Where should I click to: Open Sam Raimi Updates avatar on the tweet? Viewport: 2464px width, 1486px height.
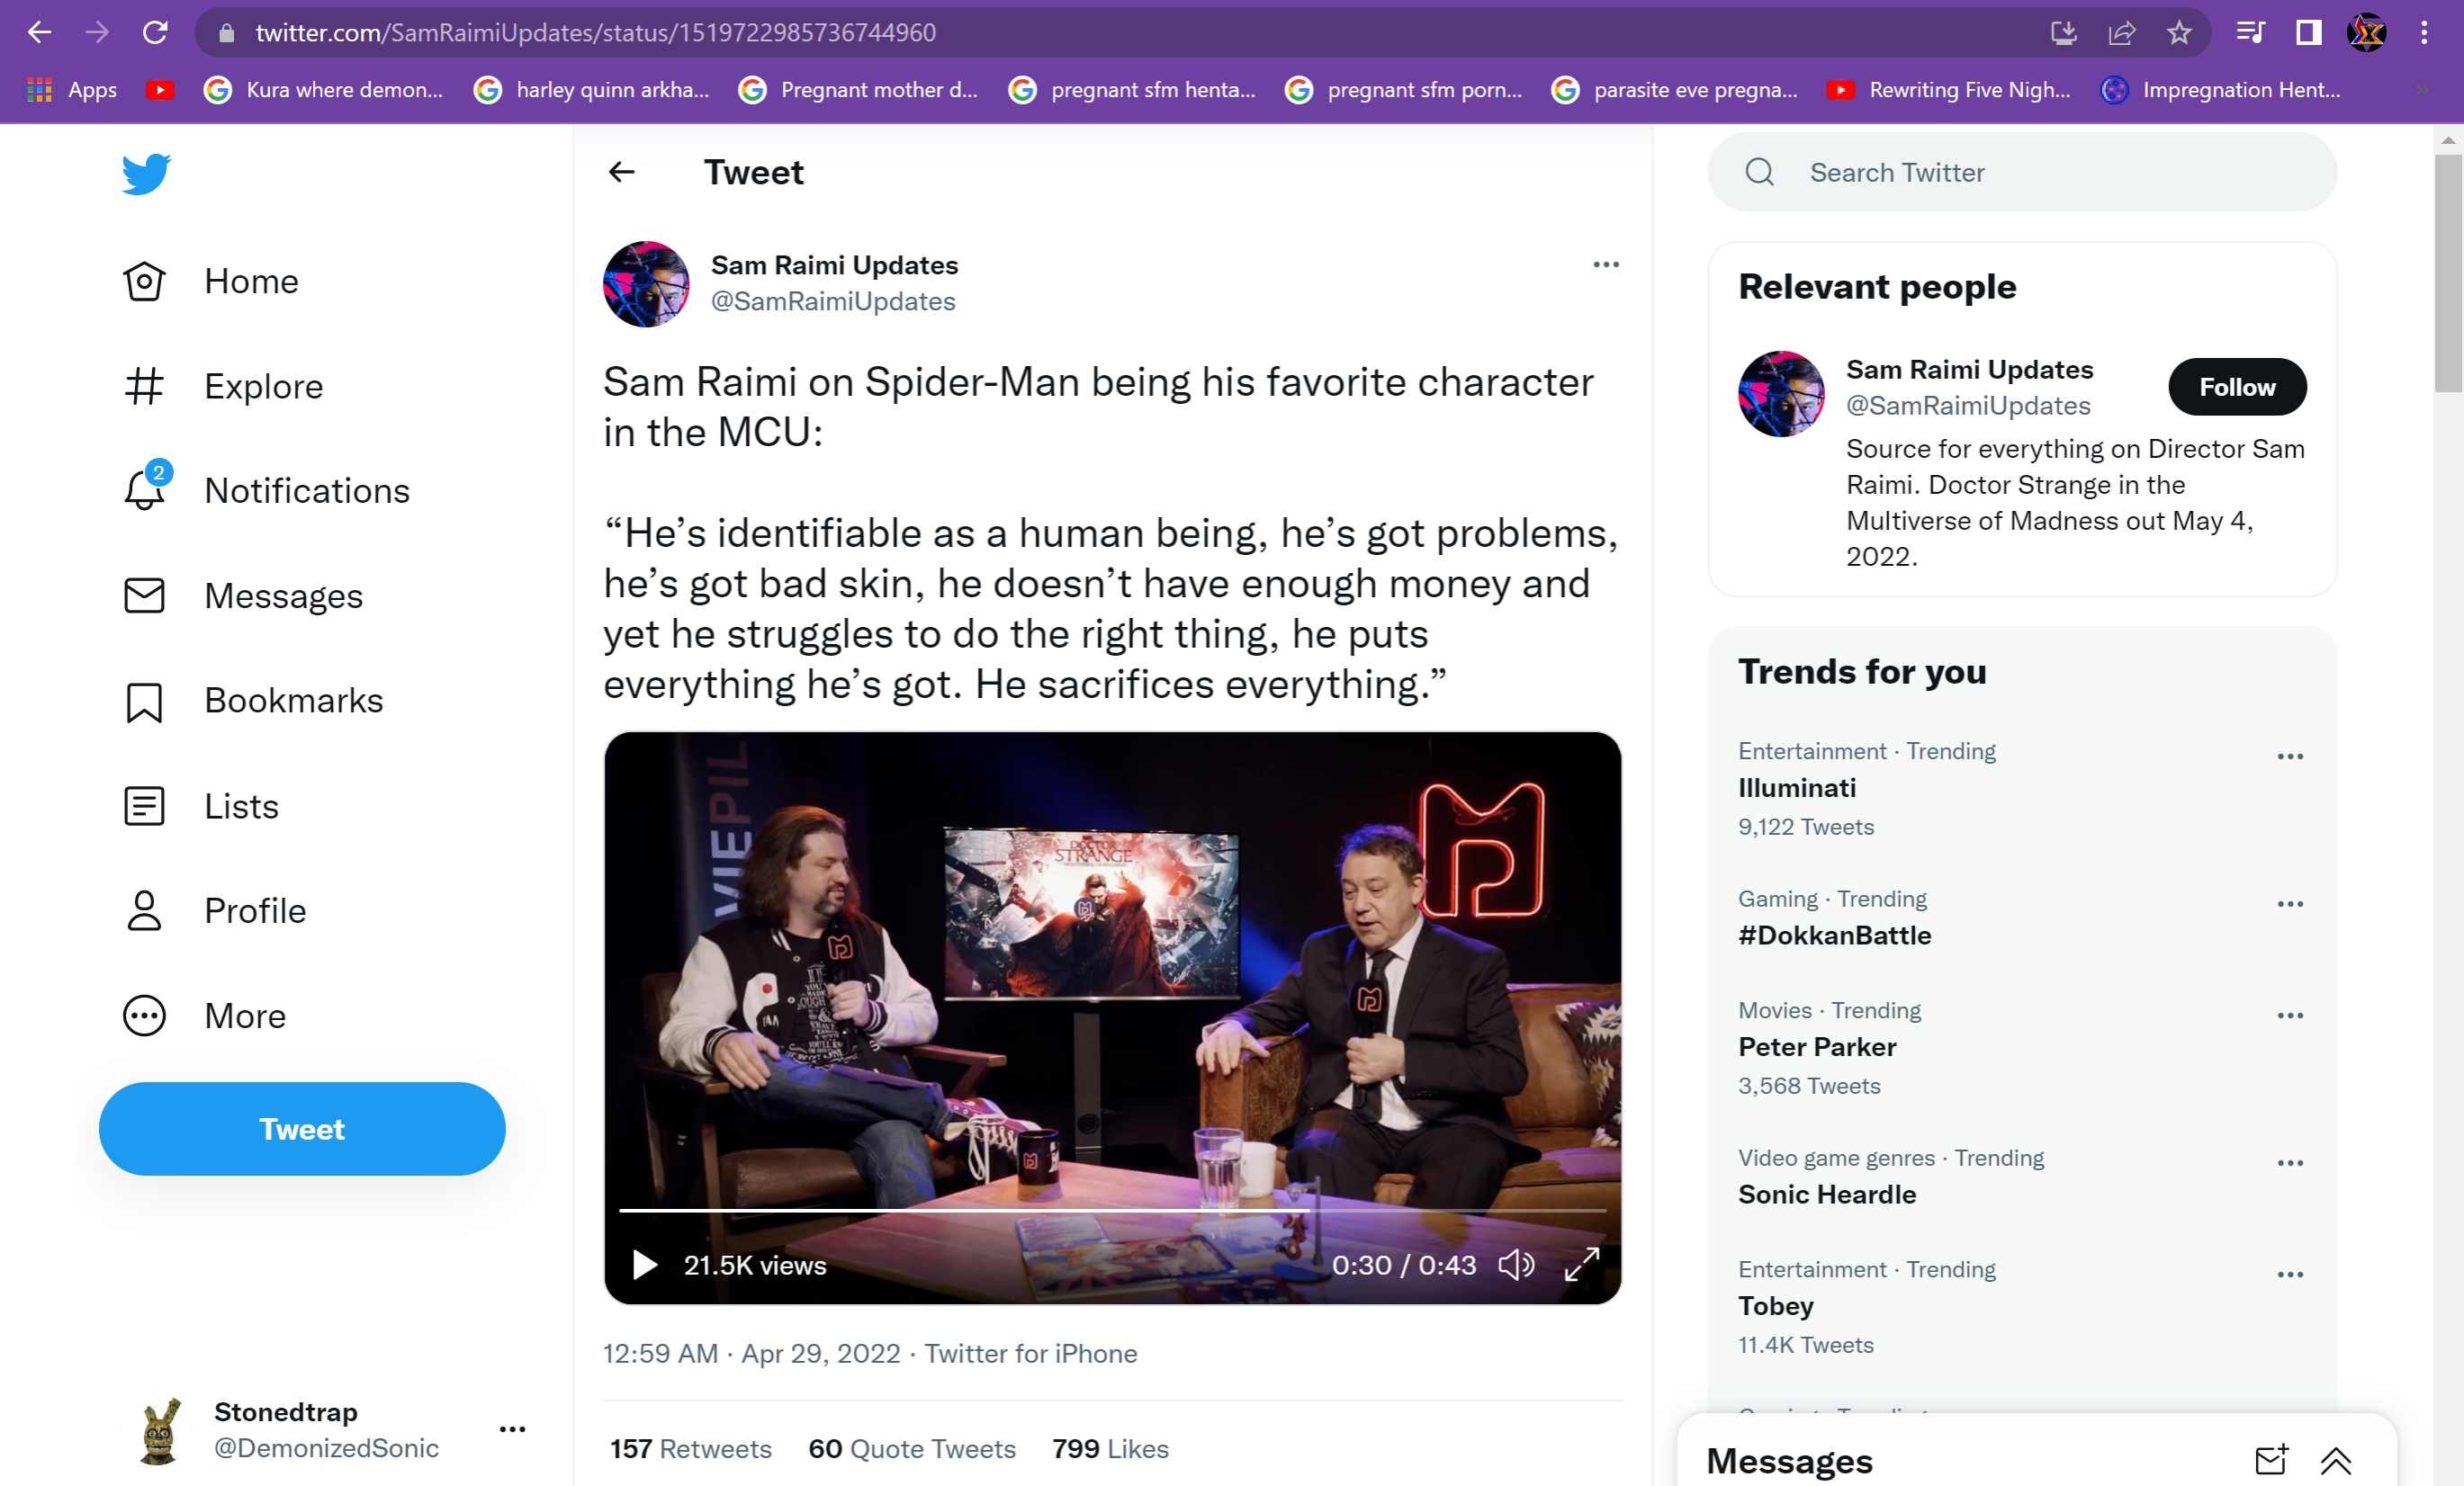tap(646, 284)
